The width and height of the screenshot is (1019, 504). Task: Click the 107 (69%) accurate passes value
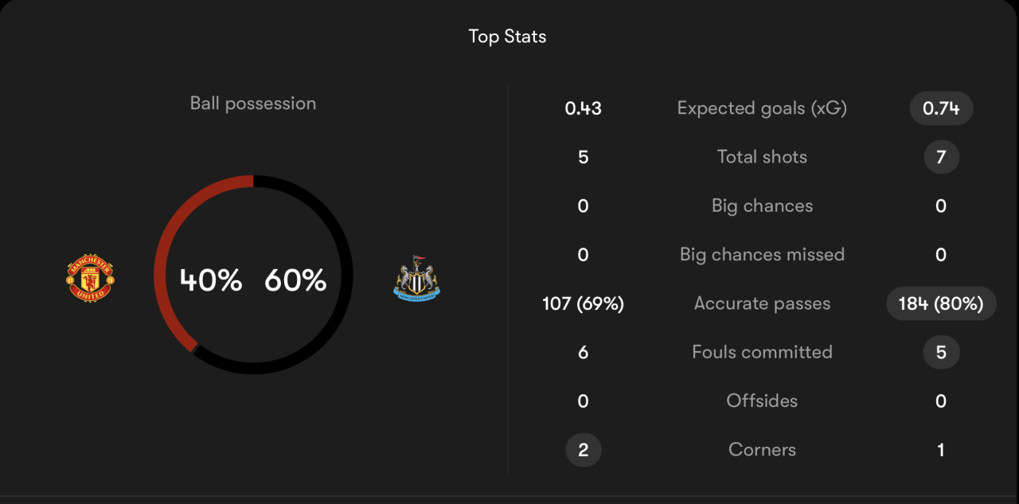point(583,303)
